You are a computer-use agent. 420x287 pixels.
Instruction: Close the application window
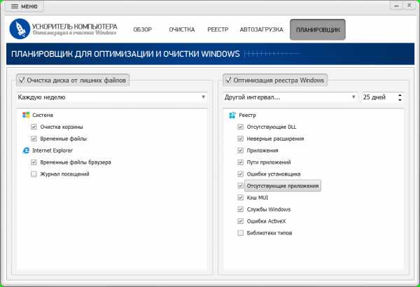coord(409,6)
